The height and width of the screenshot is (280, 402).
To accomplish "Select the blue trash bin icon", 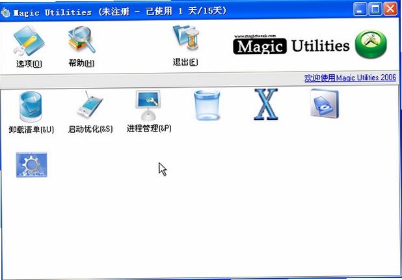I will pos(207,105).
